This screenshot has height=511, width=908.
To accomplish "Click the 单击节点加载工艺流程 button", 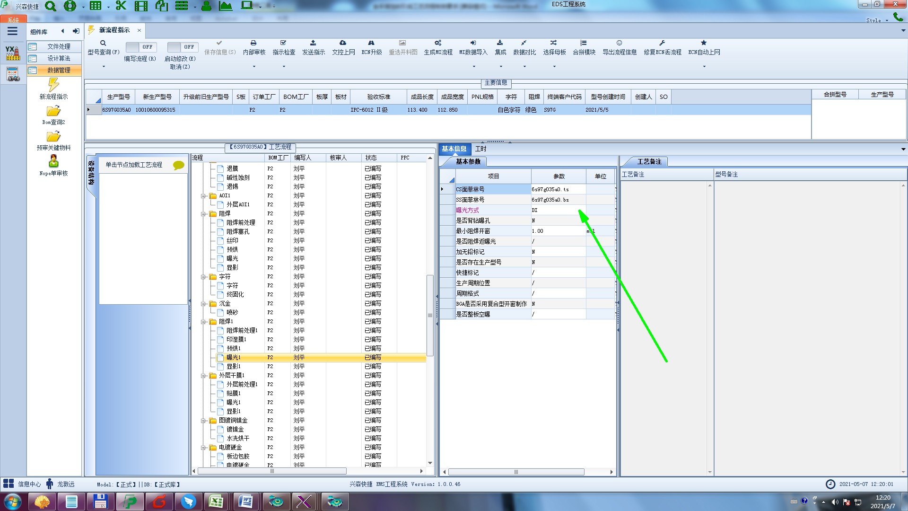I will click(134, 165).
